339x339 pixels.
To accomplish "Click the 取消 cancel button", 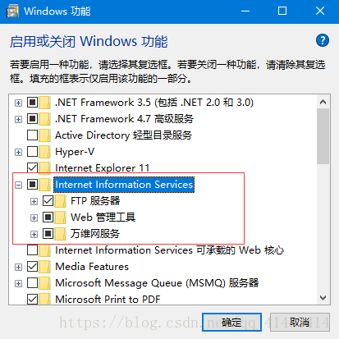I will click(x=300, y=322).
